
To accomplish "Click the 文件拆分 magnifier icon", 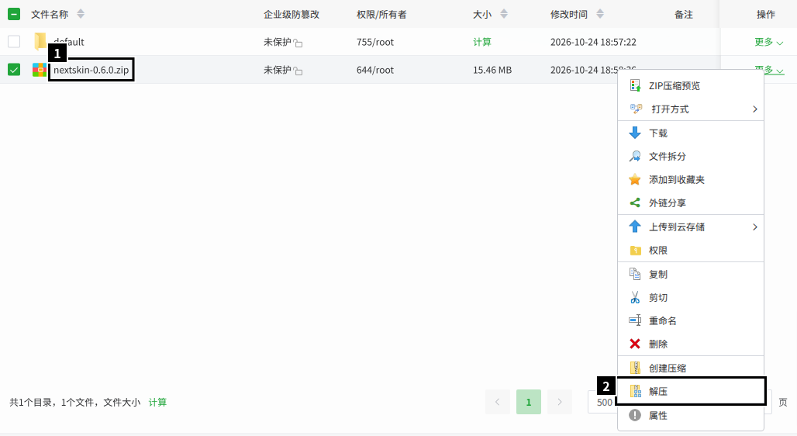I will [x=635, y=156].
